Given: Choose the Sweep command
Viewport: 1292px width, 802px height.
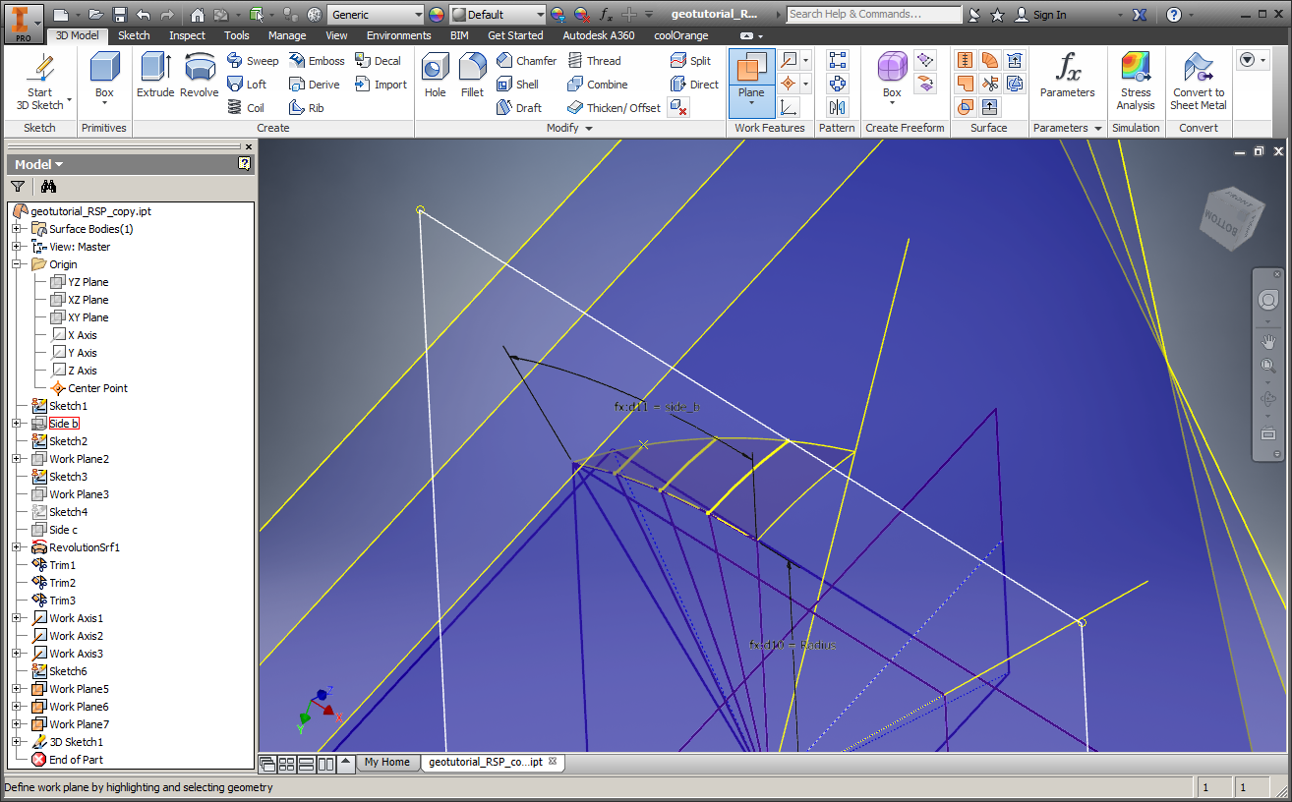Looking at the screenshot, I should click(253, 61).
